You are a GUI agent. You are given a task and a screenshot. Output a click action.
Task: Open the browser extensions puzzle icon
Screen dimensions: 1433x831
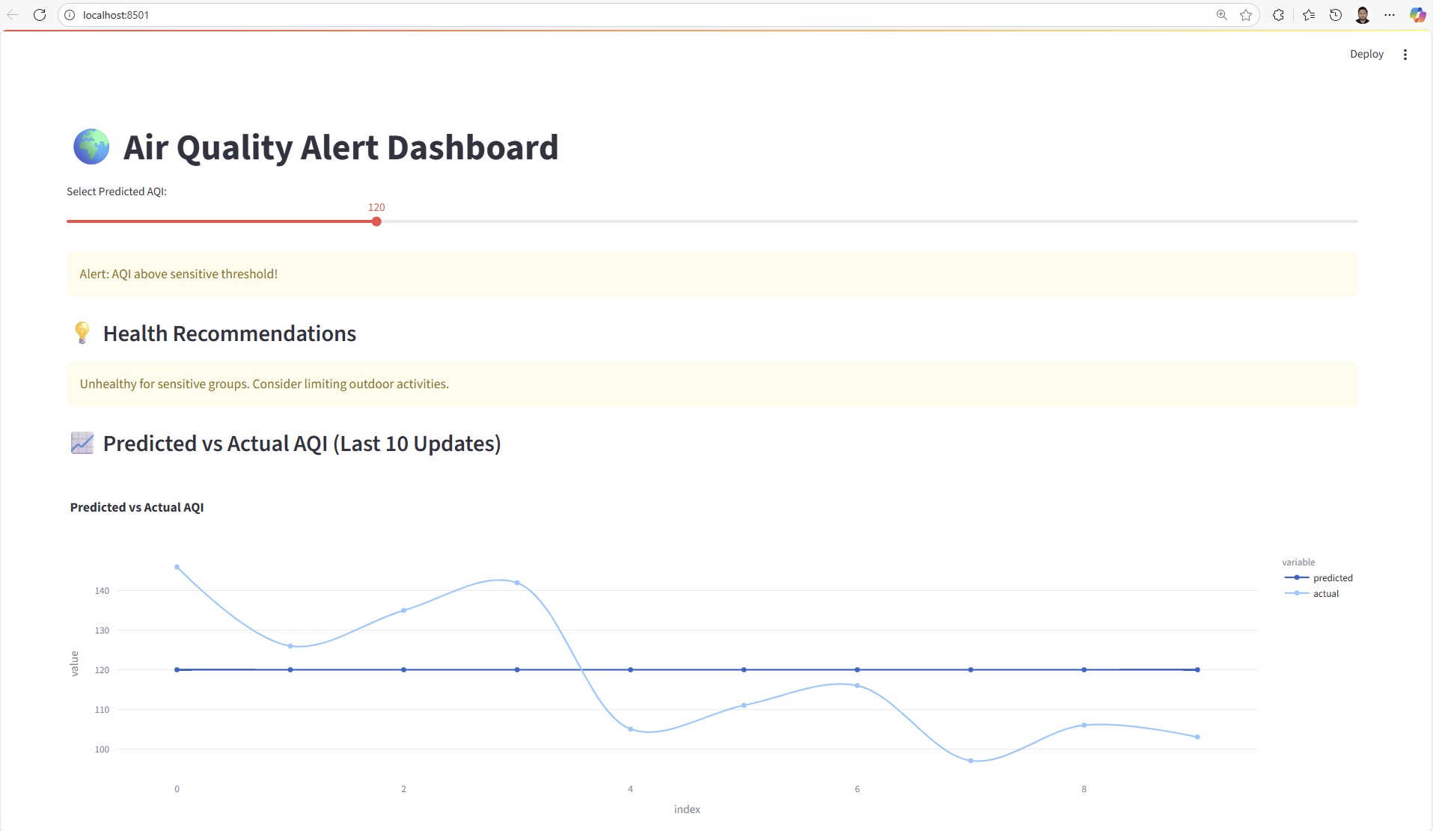[1278, 15]
